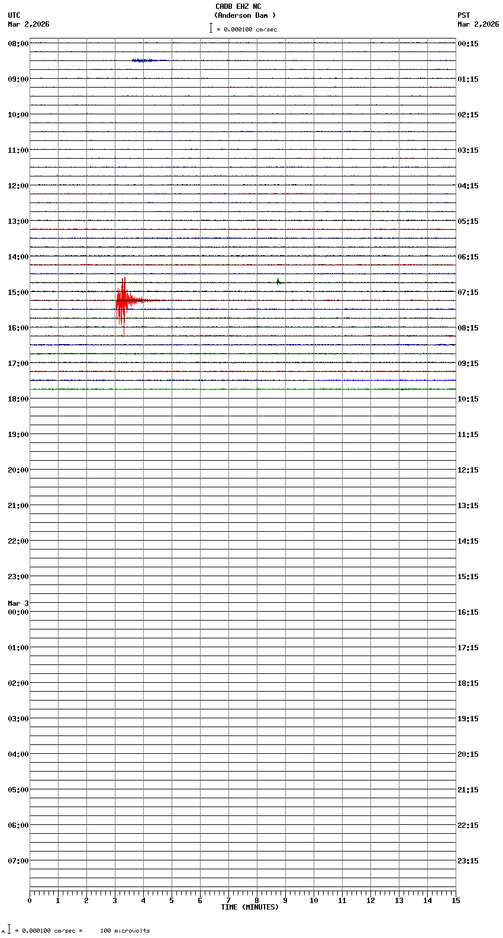This screenshot has height=938, width=503.
Task: Click the '02:15' PST time label
Action: [468, 115]
